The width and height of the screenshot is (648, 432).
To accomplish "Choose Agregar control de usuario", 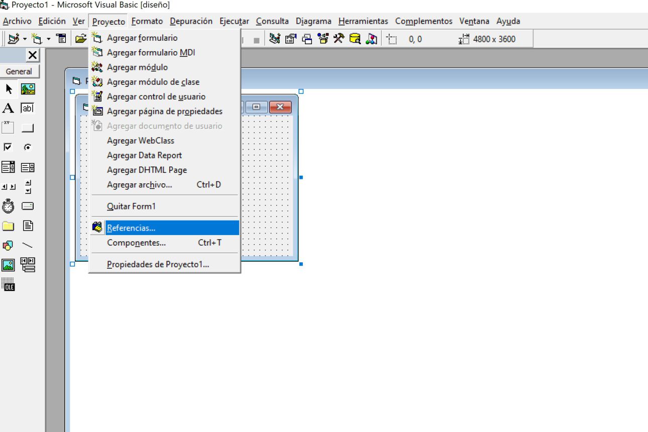I will (164, 96).
